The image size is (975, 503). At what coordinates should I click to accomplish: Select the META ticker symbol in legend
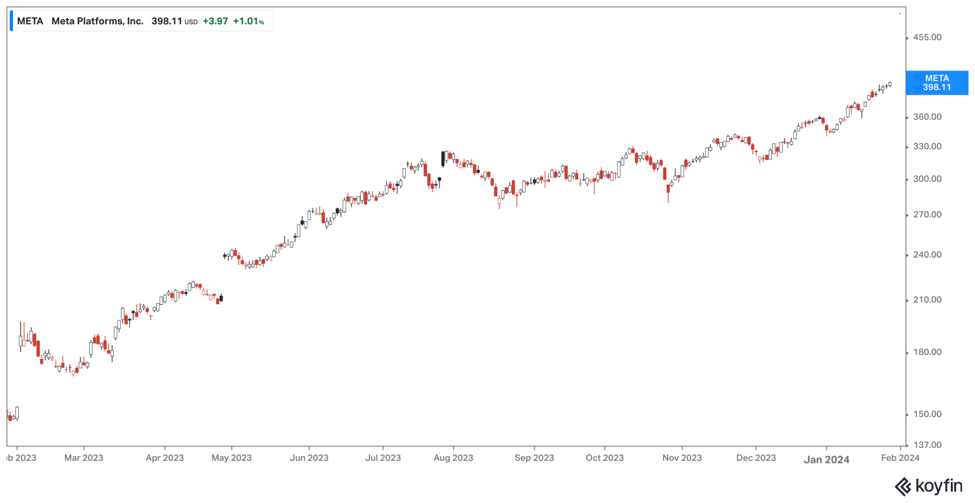pyautogui.click(x=30, y=21)
